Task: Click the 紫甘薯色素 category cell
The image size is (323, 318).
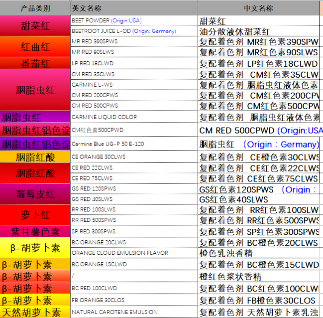Action: click(x=35, y=231)
